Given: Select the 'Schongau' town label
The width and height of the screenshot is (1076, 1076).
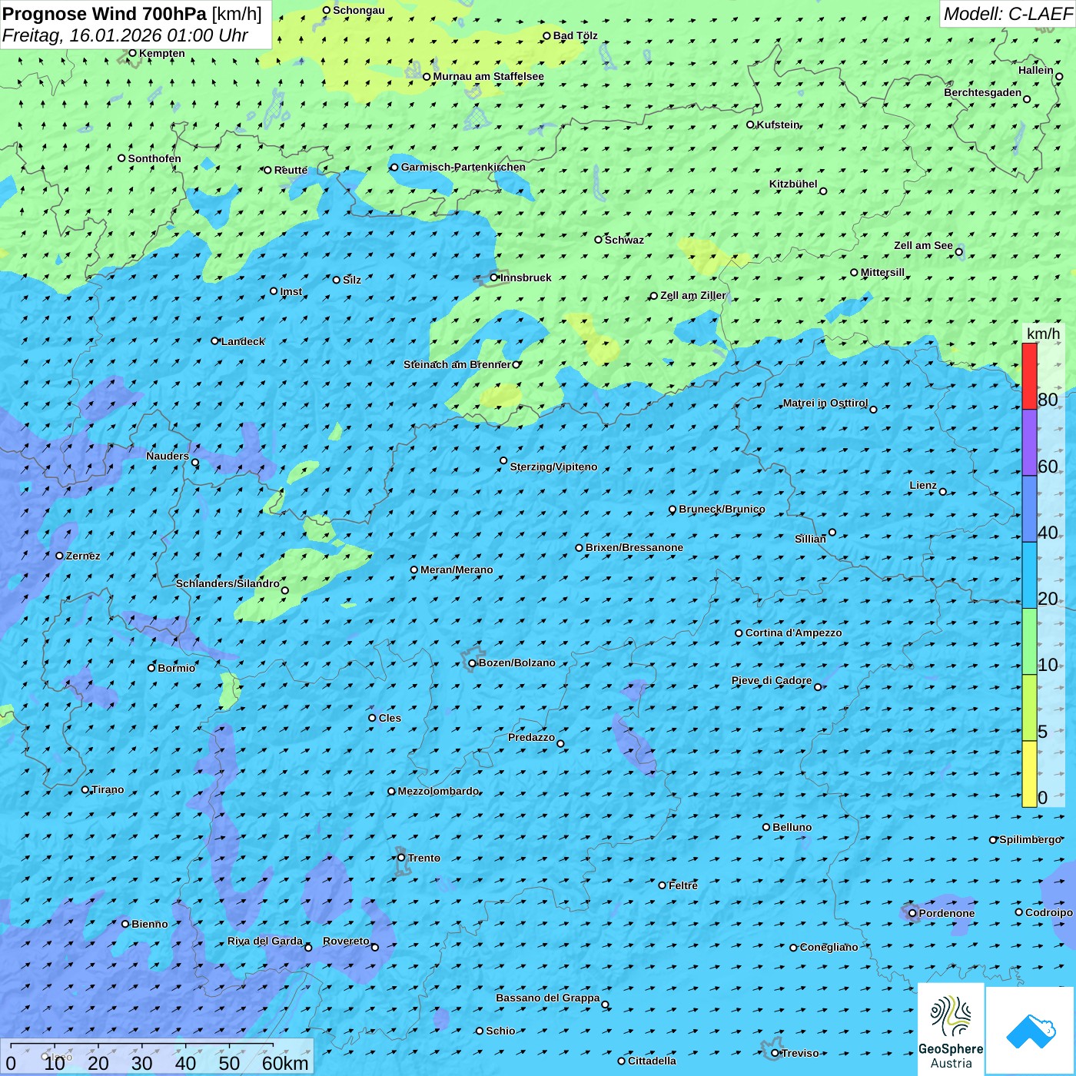Looking at the screenshot, I should tap(358, 10).
